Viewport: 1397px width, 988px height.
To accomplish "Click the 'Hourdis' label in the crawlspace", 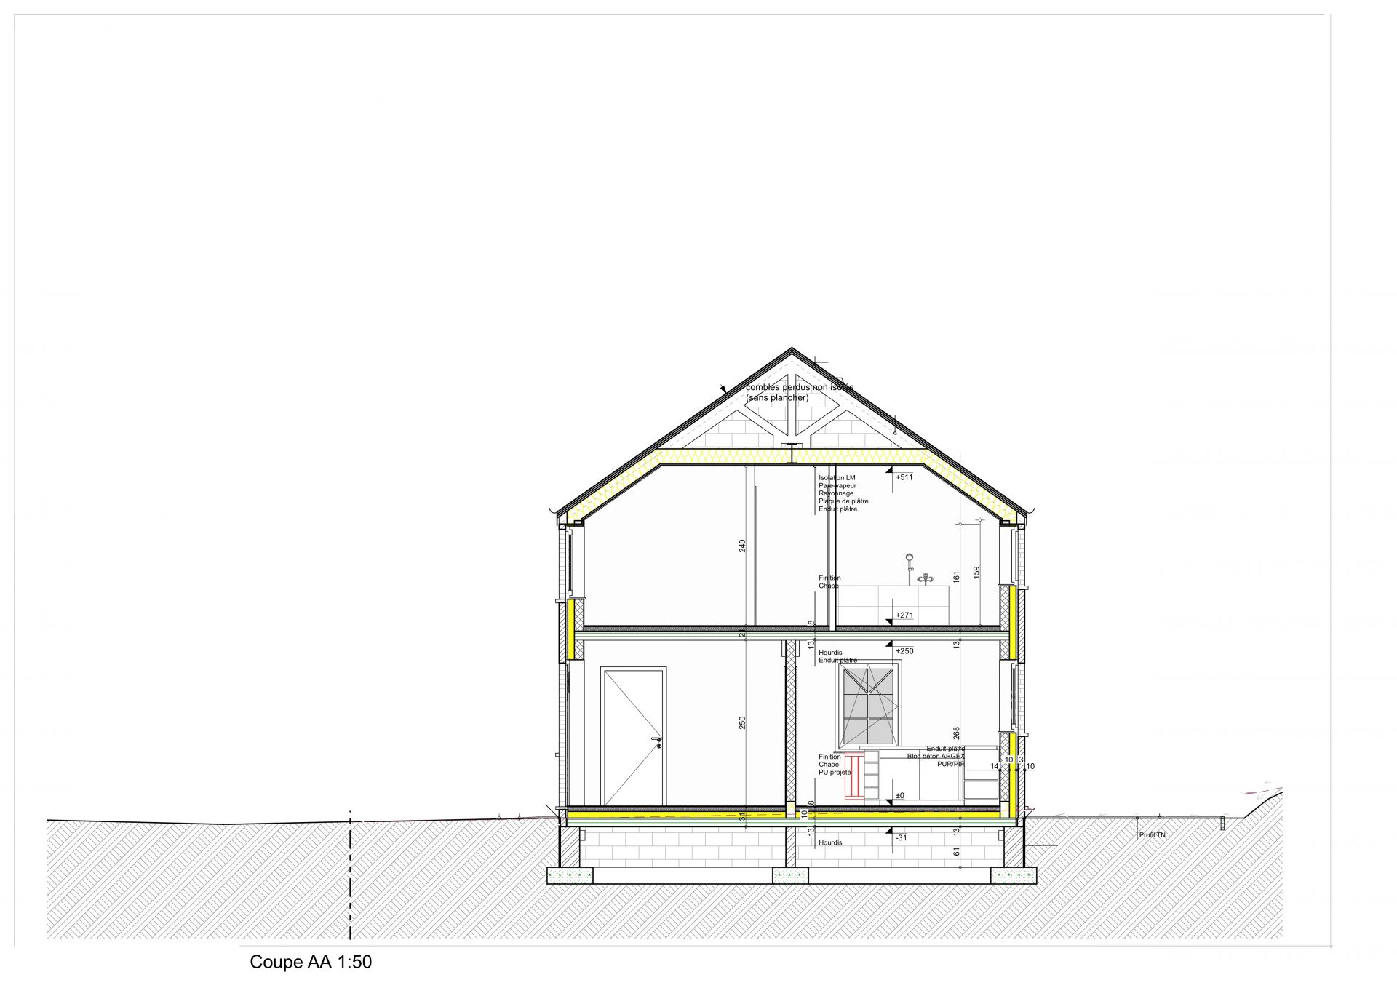I will [830, 842].
